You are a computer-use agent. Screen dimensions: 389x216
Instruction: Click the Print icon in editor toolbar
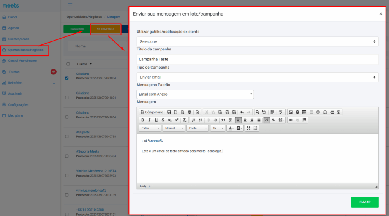[190, 112]
